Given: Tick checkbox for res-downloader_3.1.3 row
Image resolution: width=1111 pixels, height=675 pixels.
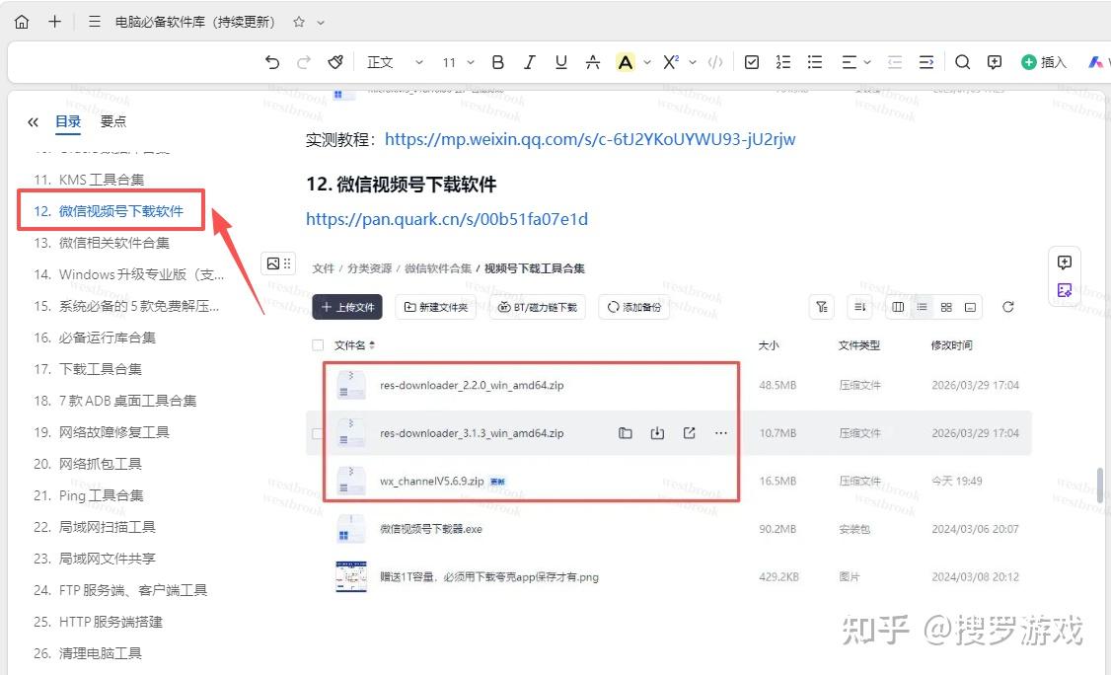Looking at the screenshot, I should click(318, 433).
